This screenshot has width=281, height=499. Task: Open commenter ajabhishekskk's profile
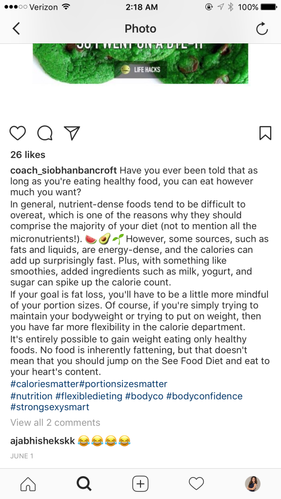click(43, 441)
